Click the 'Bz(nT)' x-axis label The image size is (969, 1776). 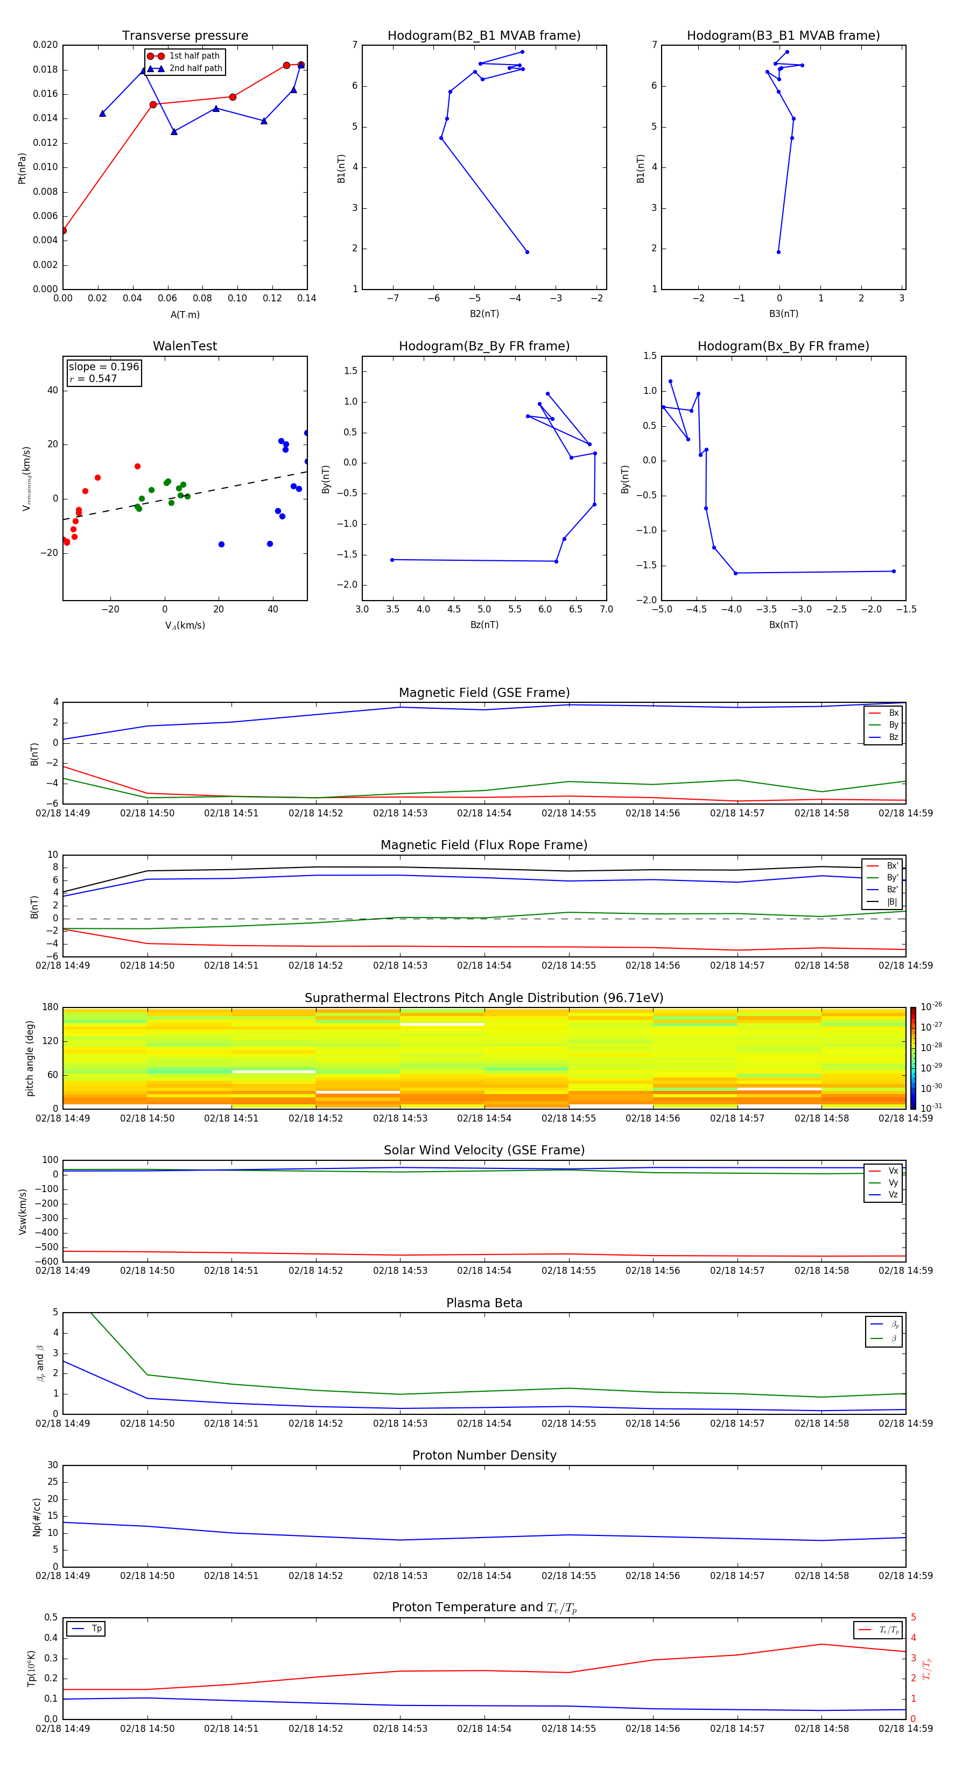click(x=484, y=625)
